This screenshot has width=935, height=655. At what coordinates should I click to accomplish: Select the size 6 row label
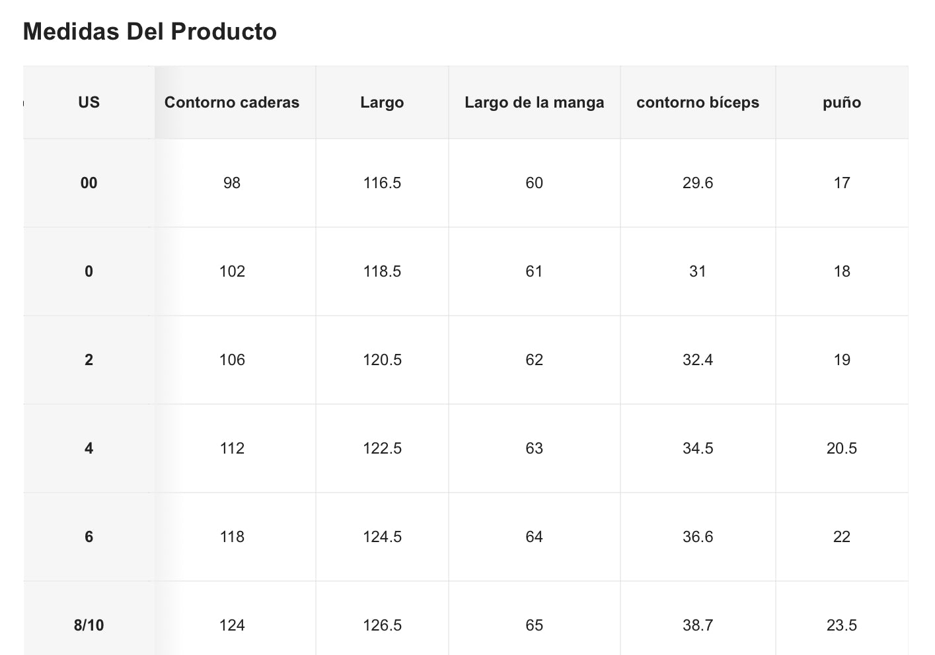coord(89,537)
